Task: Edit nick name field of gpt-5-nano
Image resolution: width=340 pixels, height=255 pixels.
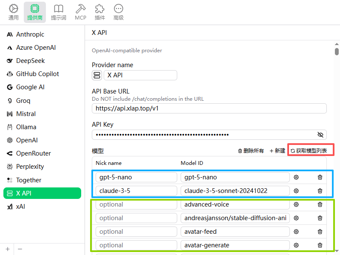Action: click(x=136, y=177)
